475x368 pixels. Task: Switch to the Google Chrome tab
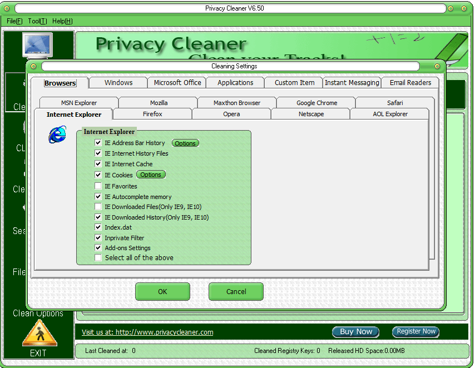[316, 103]
